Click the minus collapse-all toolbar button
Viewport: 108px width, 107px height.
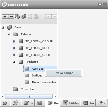coord(11,17)
